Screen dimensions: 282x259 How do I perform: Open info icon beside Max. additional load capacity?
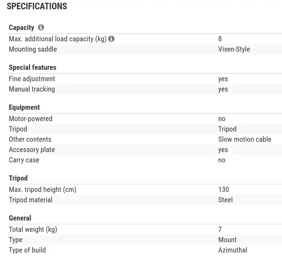pyautogui.click(x=111, y=39)
